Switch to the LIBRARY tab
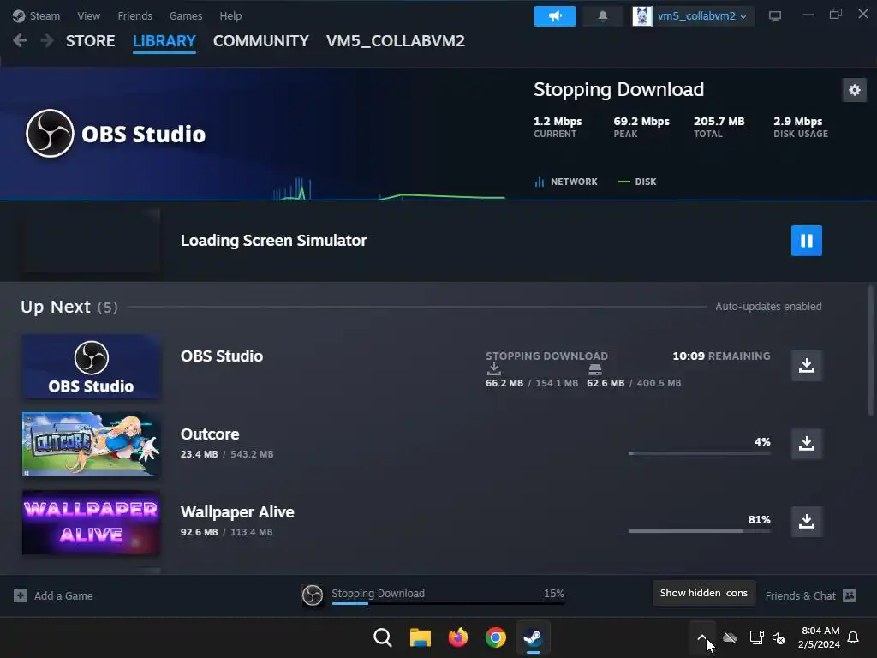This screenshot has width=877, height=658. 164,41
